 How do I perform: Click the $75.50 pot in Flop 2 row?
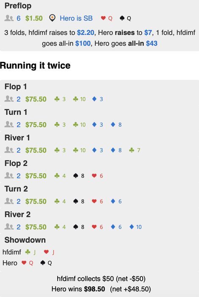pos(36,176)
